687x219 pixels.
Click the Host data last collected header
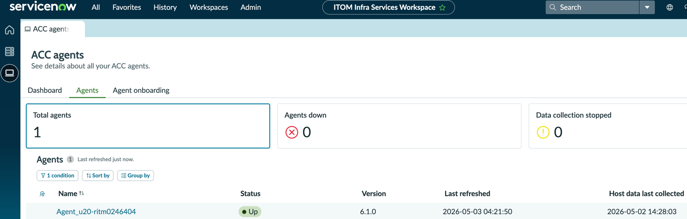[646, 193]
